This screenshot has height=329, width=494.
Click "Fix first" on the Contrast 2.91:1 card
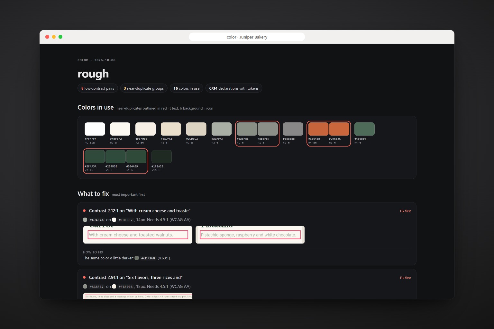tap(406, 278)
